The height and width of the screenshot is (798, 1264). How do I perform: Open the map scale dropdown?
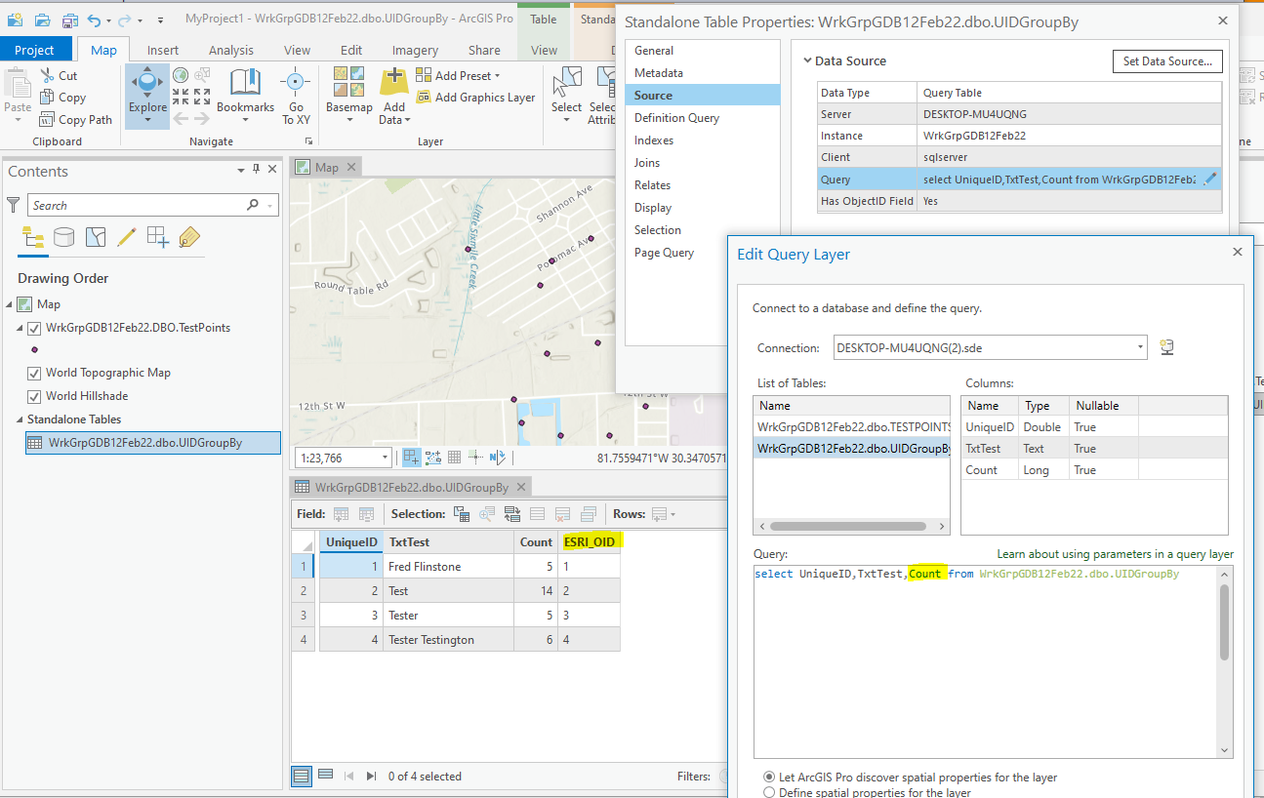click(x=385, y=458)
